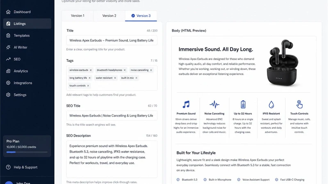The width and height of the screenshot is (328, 184).
Task: Click the Up to 32 Hours battery icon
Action: [243, 104]
